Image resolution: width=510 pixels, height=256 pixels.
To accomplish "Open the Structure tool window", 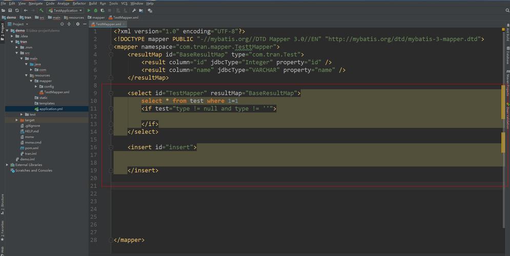I will (x=2, y=204).
